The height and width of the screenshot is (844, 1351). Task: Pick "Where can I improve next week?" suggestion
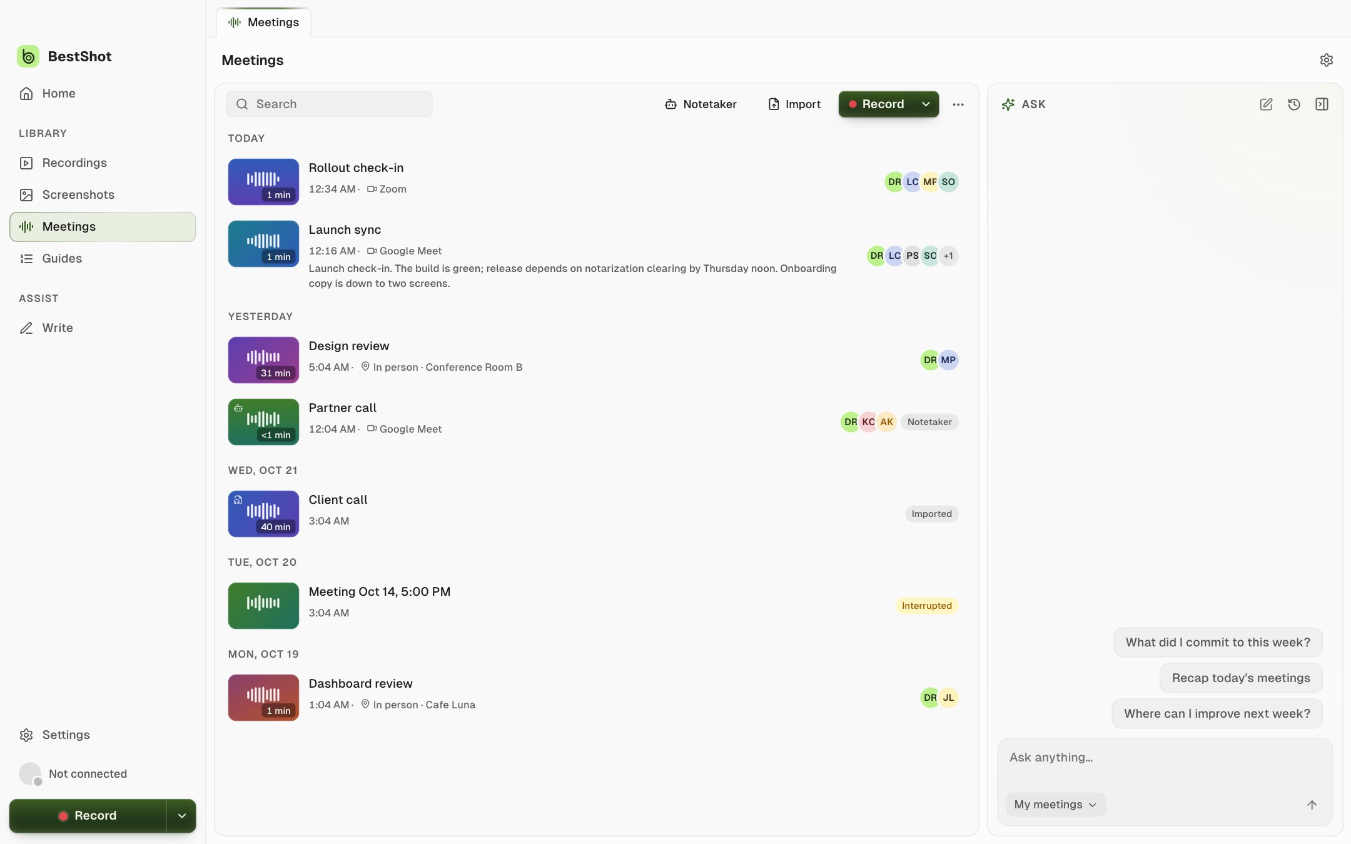tap(1217, 714)
